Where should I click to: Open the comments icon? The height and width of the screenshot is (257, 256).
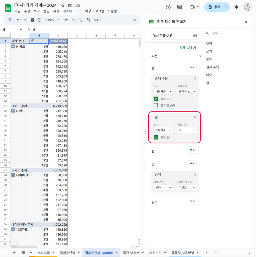pyautogui.click(x=179, y=7)
